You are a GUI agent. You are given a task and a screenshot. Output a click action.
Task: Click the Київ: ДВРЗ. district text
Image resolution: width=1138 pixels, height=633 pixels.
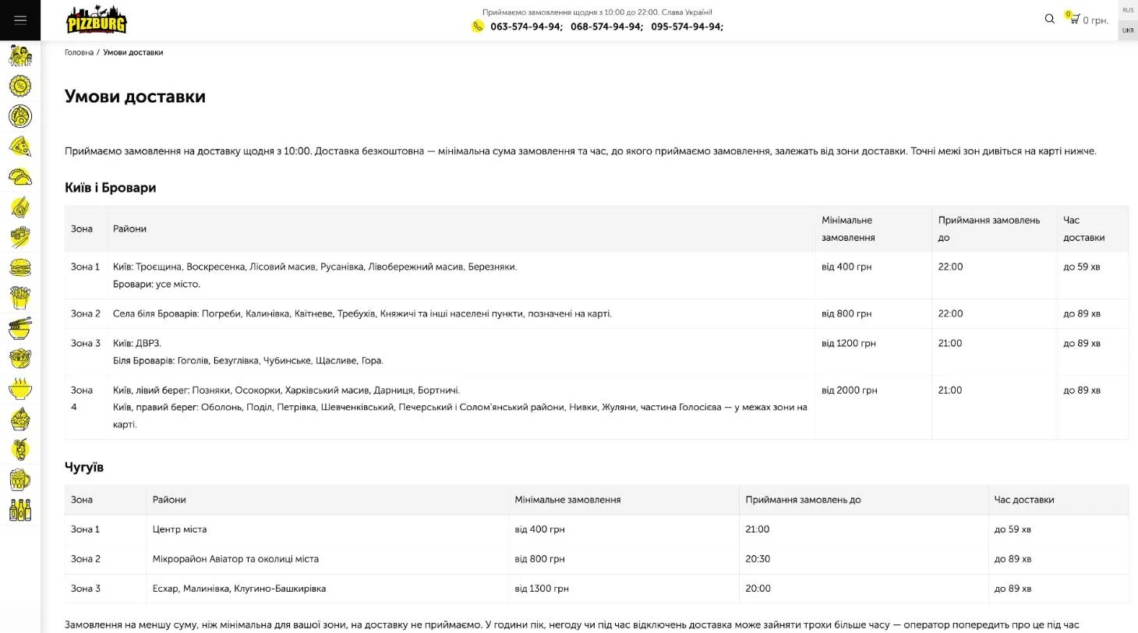click(x=137, y=343)
